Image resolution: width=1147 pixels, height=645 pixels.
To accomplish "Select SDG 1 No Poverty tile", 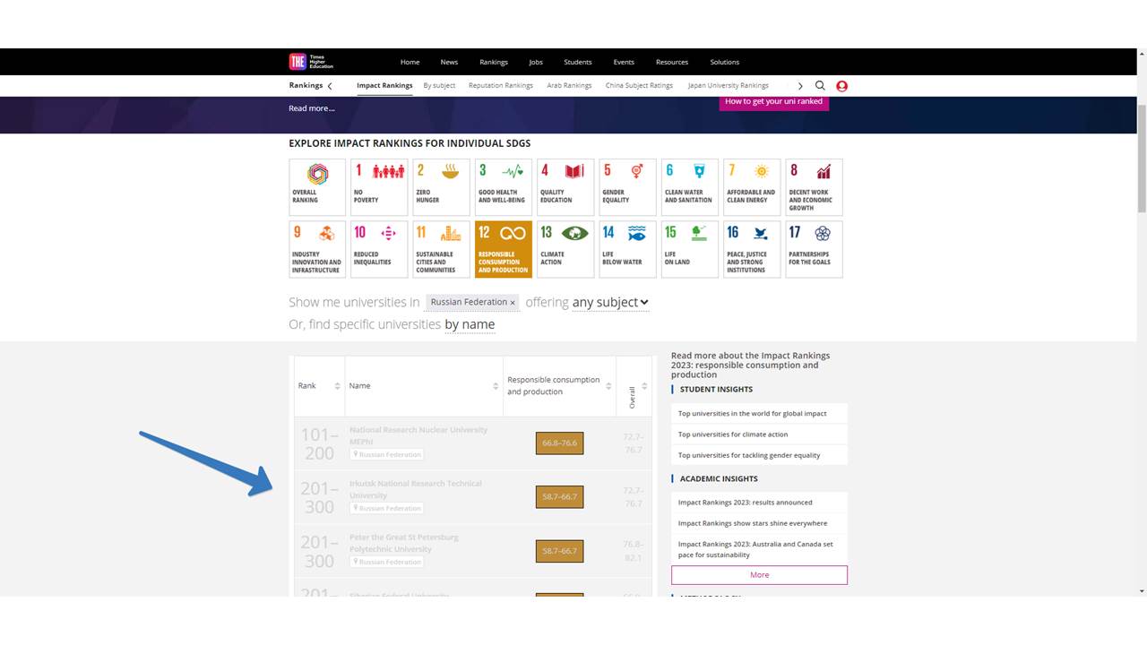I will coord(379,187).
